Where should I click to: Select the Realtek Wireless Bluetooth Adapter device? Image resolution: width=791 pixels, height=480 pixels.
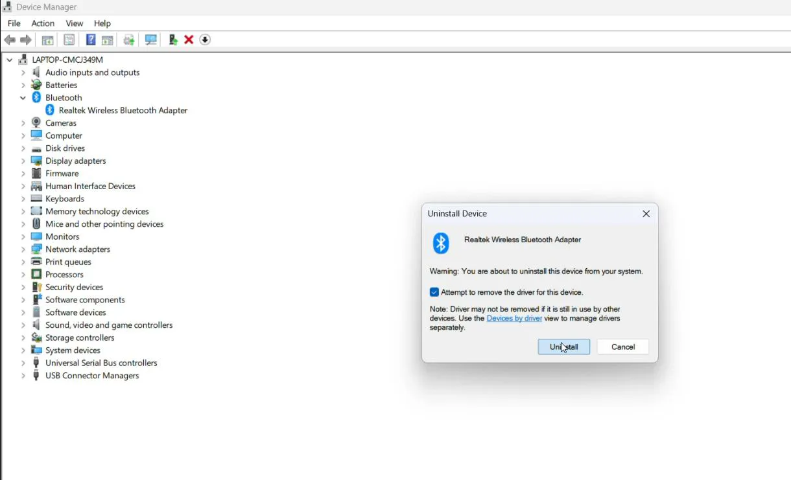pos(122,110)
